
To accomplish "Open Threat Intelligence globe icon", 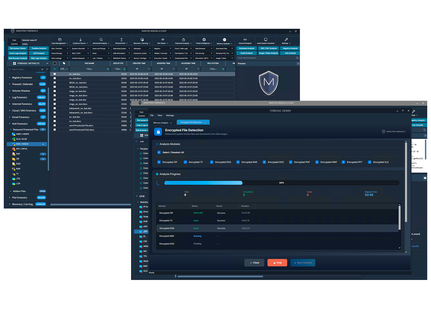I will (x=204, y=40).
